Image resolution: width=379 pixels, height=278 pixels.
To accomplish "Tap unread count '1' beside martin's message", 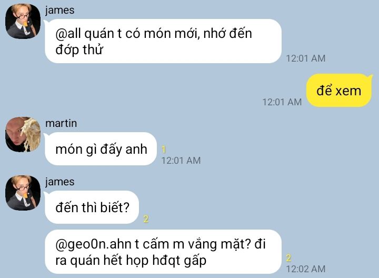I will (164, 150).
